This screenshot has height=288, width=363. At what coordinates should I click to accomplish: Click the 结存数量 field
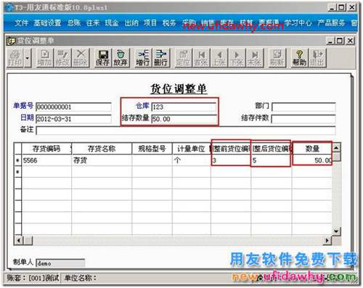click(184, 119)
